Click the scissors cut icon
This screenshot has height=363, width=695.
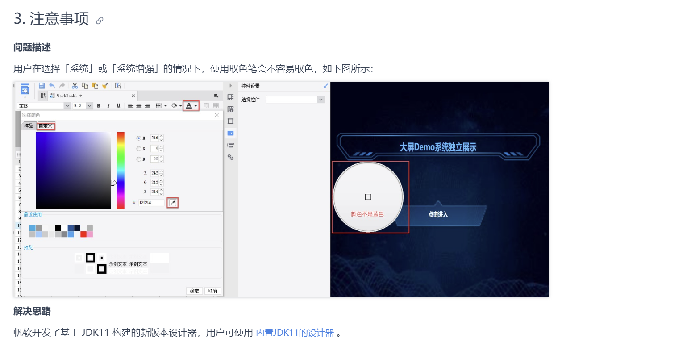[x=75, y=86]
